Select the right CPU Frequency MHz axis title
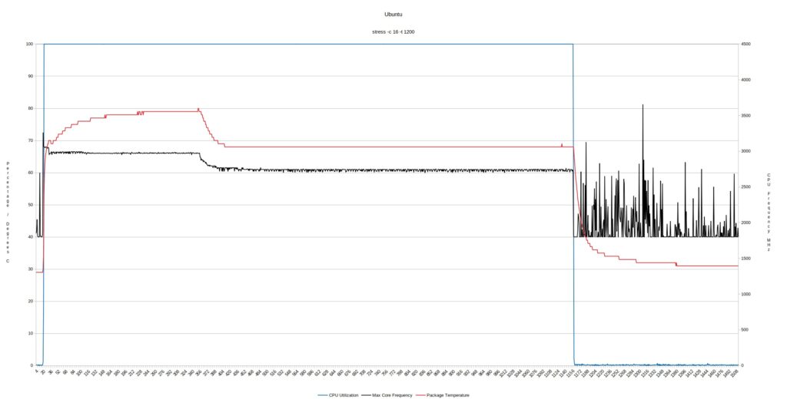The height and width of the screenshot is (399, 787). pyautogui.click(x=768, y=212)
